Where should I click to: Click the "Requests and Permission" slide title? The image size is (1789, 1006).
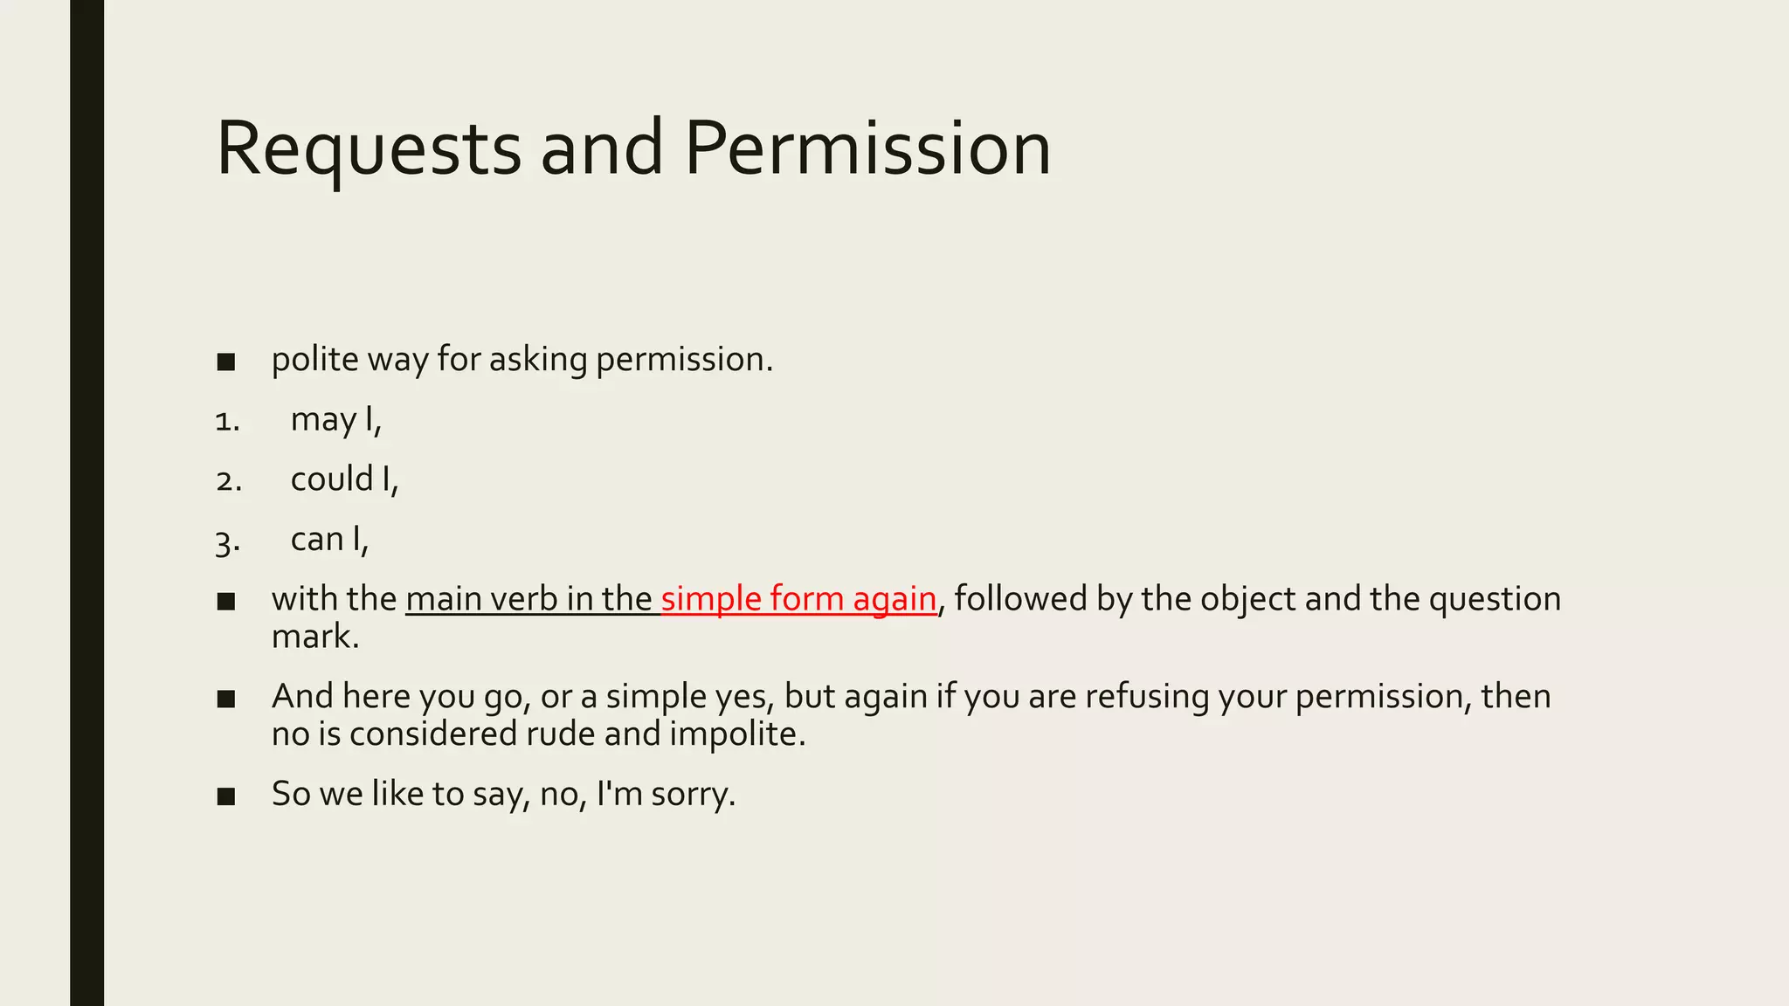633,148
